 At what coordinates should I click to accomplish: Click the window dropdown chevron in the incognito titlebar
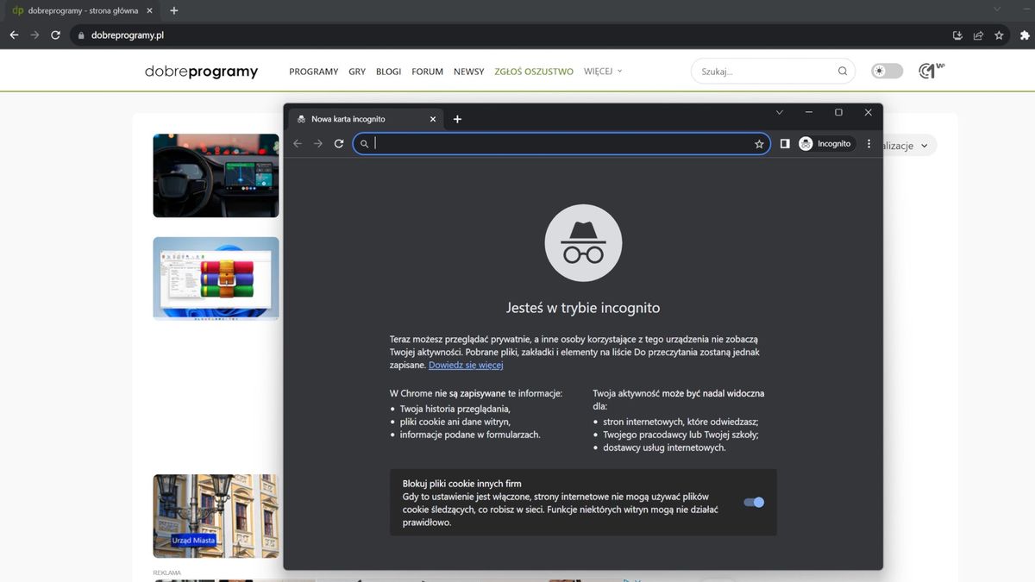coord(780,112)
